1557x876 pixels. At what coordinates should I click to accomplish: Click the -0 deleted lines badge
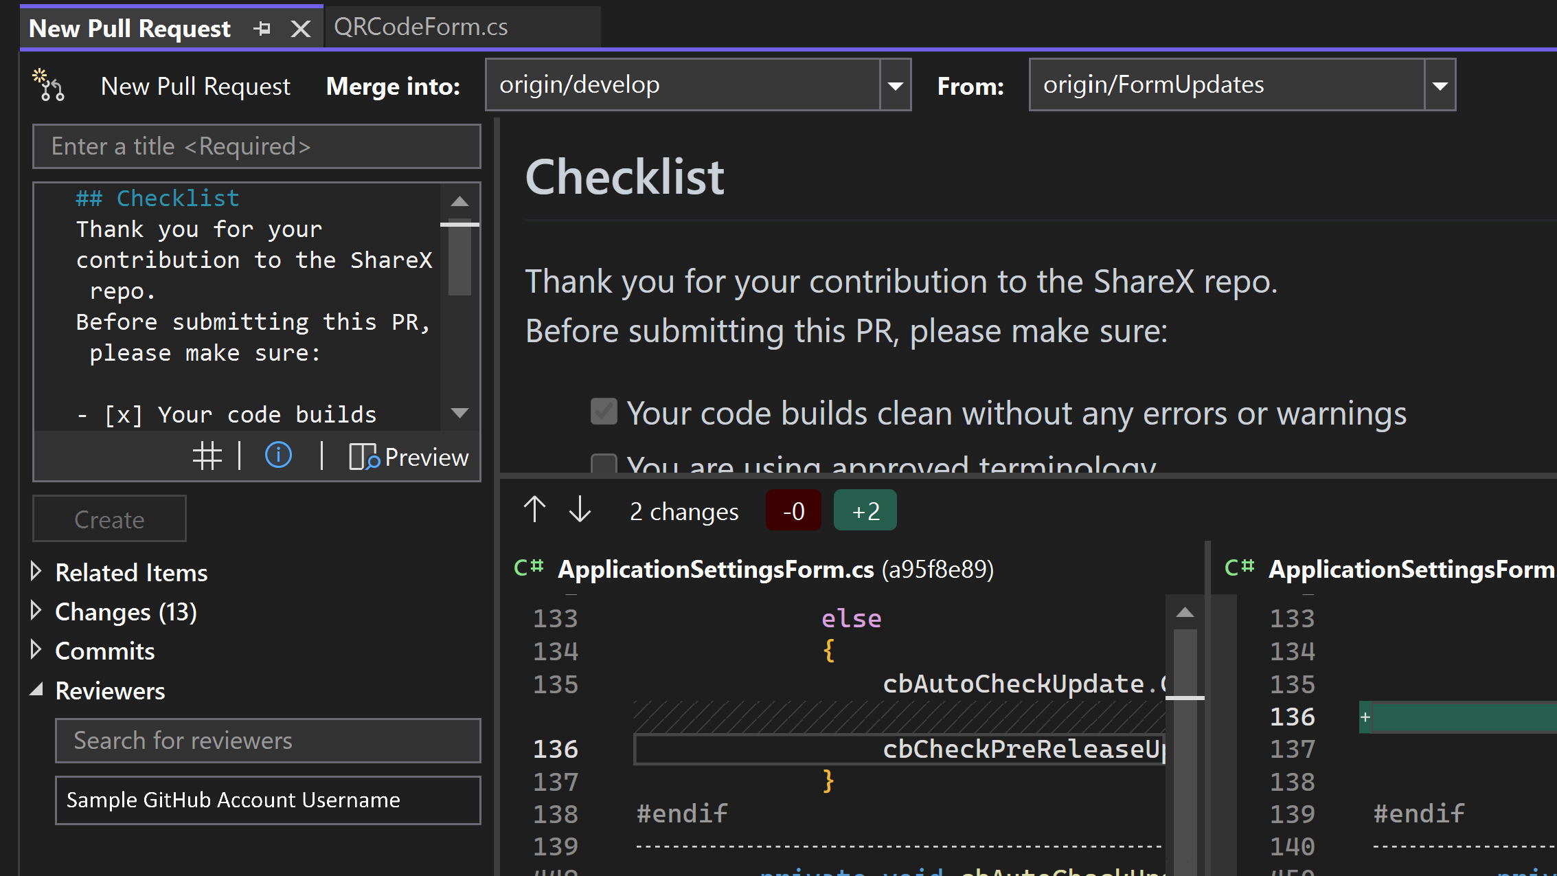tap(793, 510)
